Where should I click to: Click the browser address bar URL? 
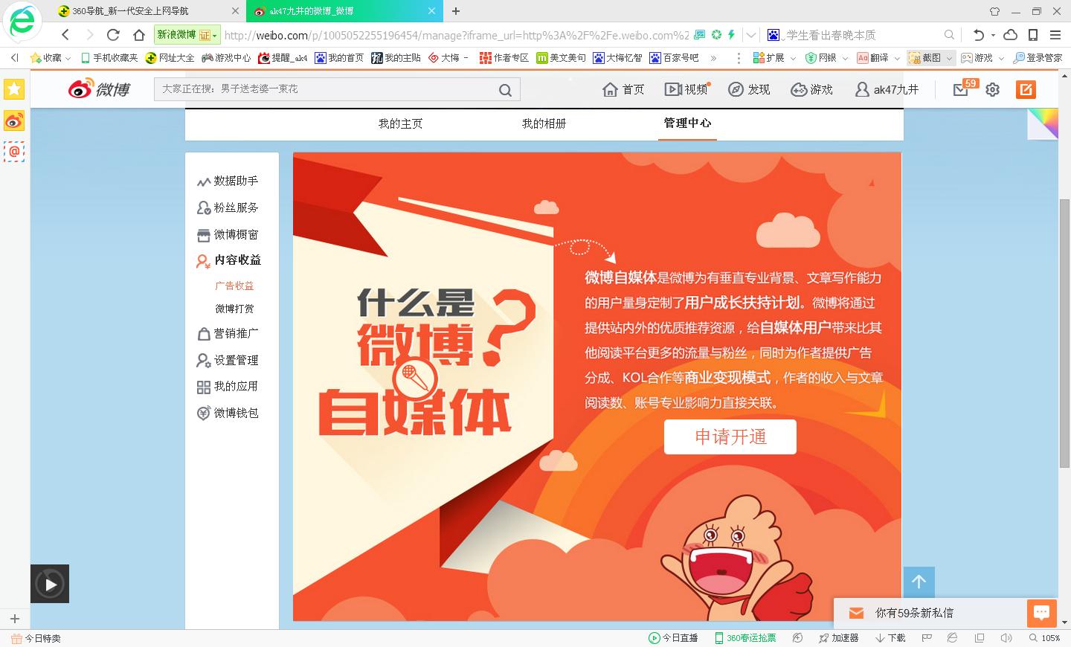click(457, 35)
